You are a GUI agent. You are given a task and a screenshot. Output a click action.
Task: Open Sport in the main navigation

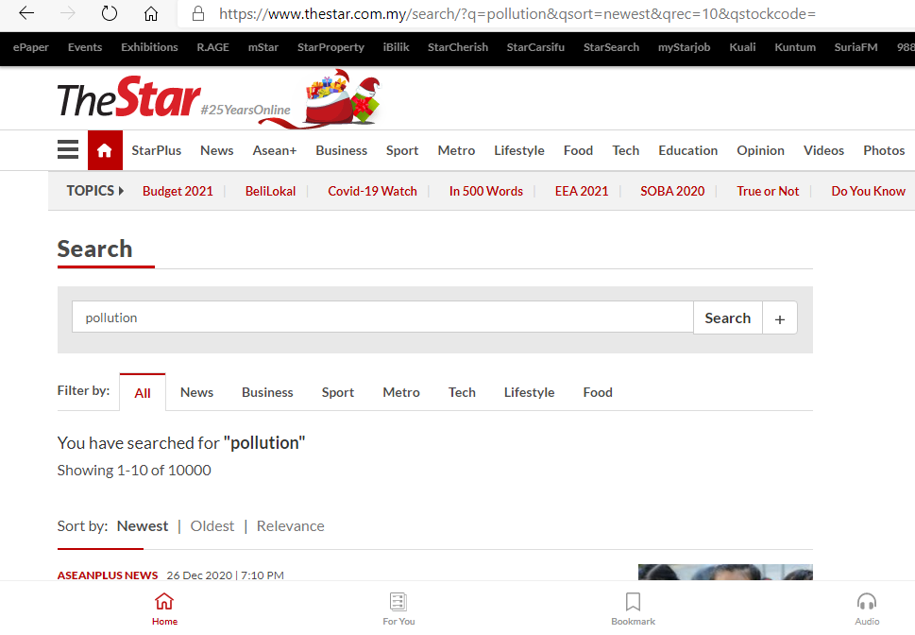402,150
